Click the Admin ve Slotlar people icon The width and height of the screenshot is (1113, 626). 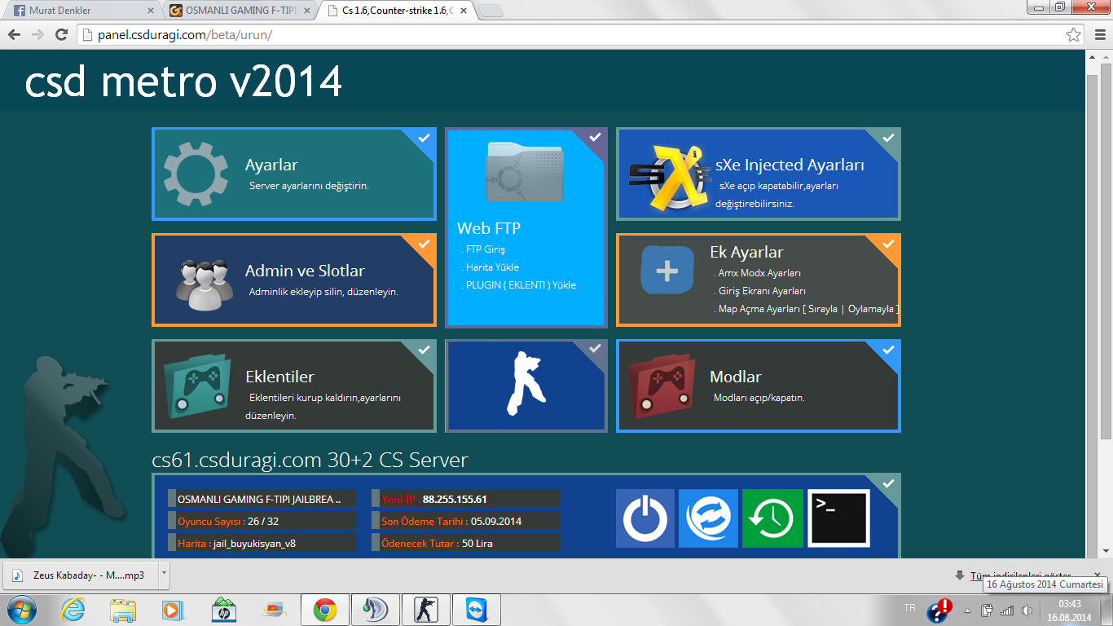click(x=204, y=284)
